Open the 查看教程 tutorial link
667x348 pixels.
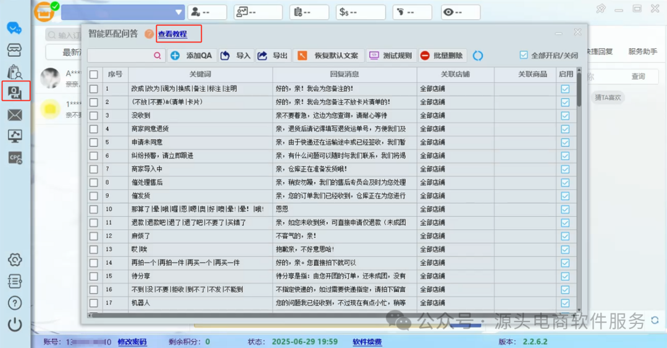[x=172, y=34]
